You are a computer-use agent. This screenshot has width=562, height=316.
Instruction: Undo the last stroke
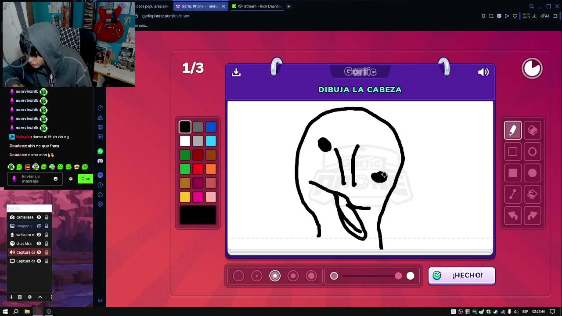tap(513, 215)
